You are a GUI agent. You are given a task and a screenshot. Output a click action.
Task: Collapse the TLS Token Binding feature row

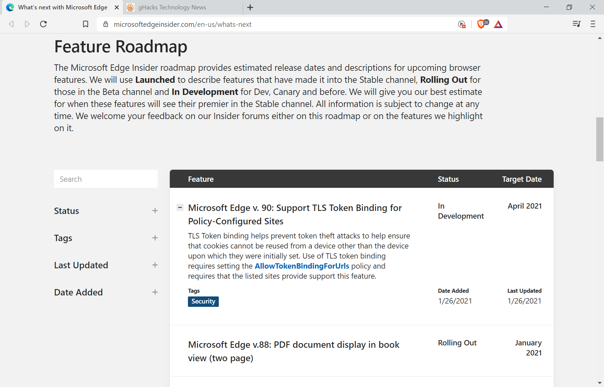coord(180,208)
